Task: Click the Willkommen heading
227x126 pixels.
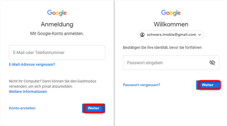Action: 171,24
